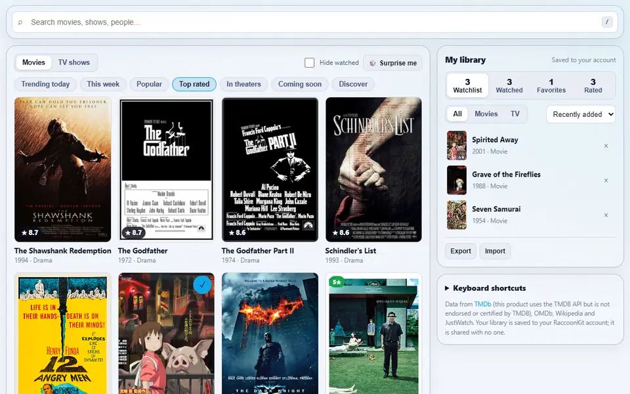This screenshot has height=394, width=630.
Task: Select the Top rated filter
Action: click(x=194, y=84)
